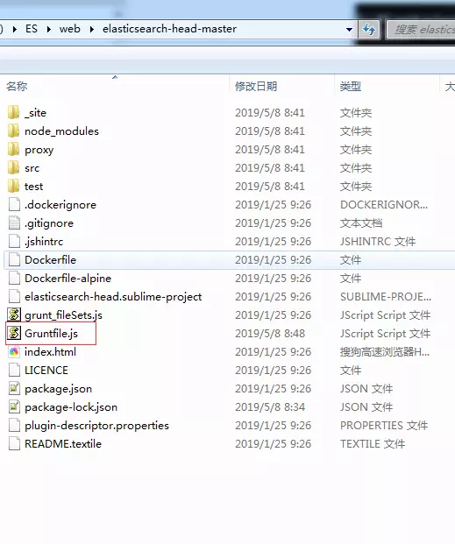Select the file name Gruntfile.js
This screenshot has width=455, height=544.
(51, 334)
